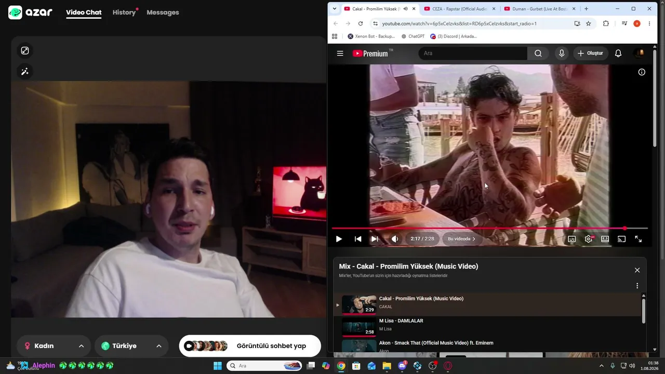Close the CEZA - Rapstar tab
The image size is (665, 374).
pos(494,9)
